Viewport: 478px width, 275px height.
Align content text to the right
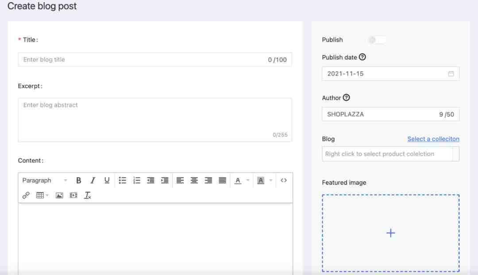[x=208, y=181]
